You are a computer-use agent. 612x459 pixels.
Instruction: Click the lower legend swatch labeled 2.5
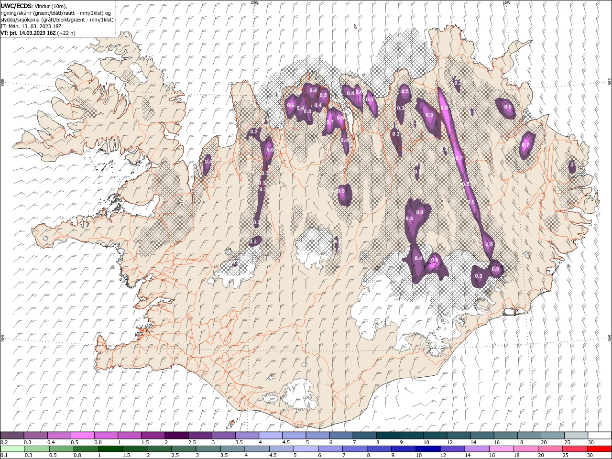coord(184,449)
